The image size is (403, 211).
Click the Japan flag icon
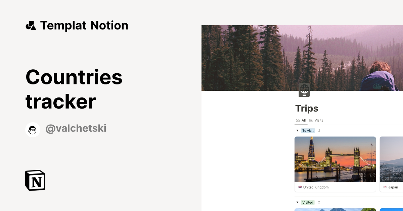coord(385,187)
